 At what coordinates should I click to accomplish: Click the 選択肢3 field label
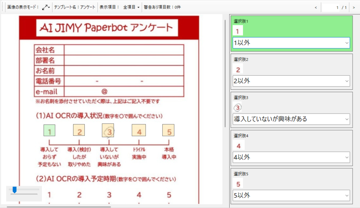[x=241, y=97]
